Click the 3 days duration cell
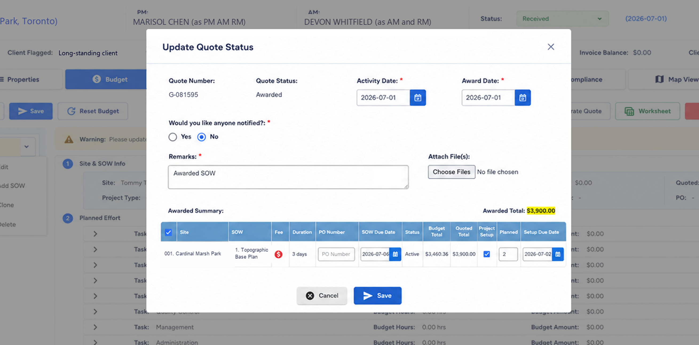 click(x=299, y=254)
